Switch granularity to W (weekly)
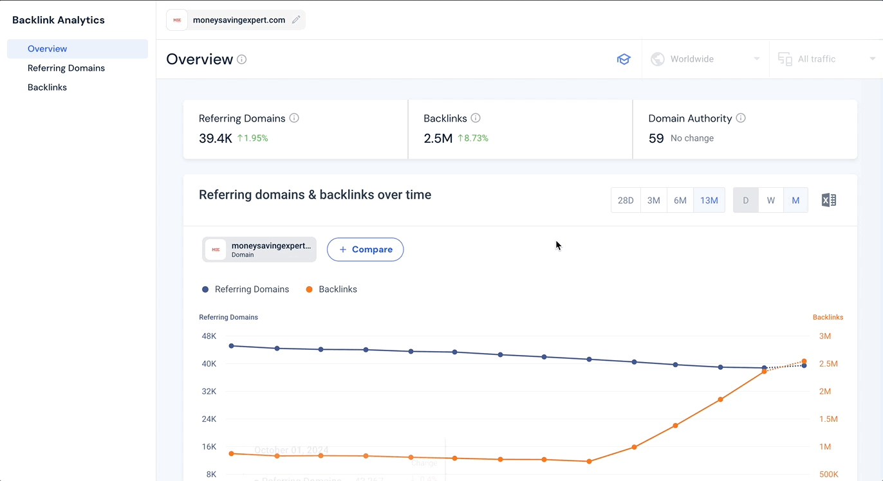The width and height of the screenshot is (883, 481). [x=771, y=200]
